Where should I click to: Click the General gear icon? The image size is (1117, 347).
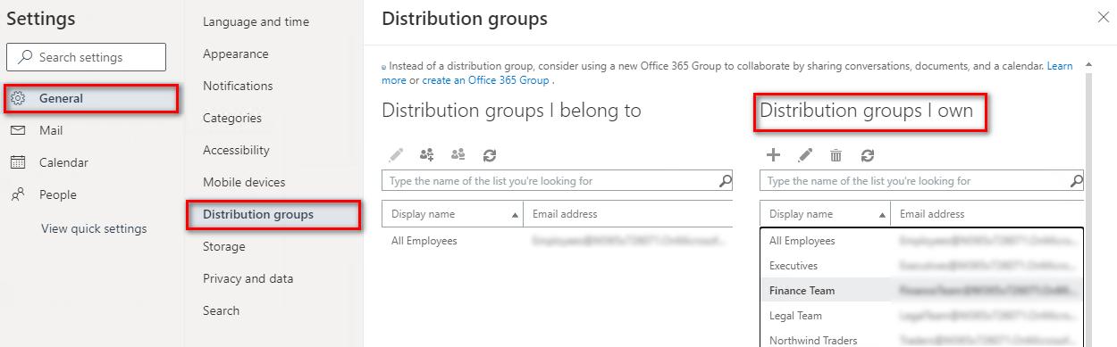tap(18, 98)
